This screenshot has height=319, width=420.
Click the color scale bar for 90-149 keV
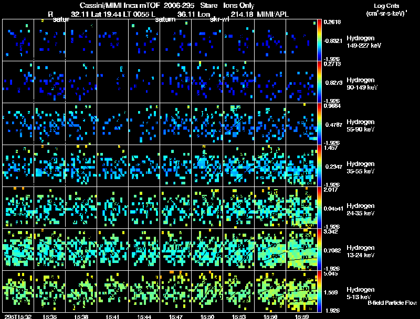click(319, 82)
